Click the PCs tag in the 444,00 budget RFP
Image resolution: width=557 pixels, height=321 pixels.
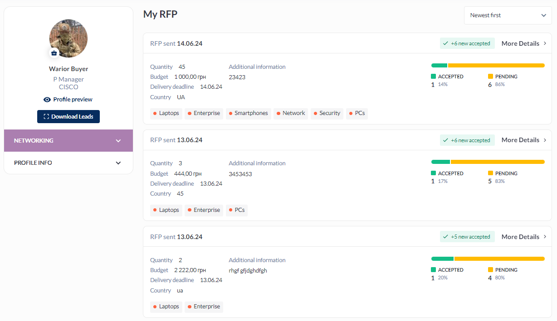pyautogui.click(x=237, y=210)
